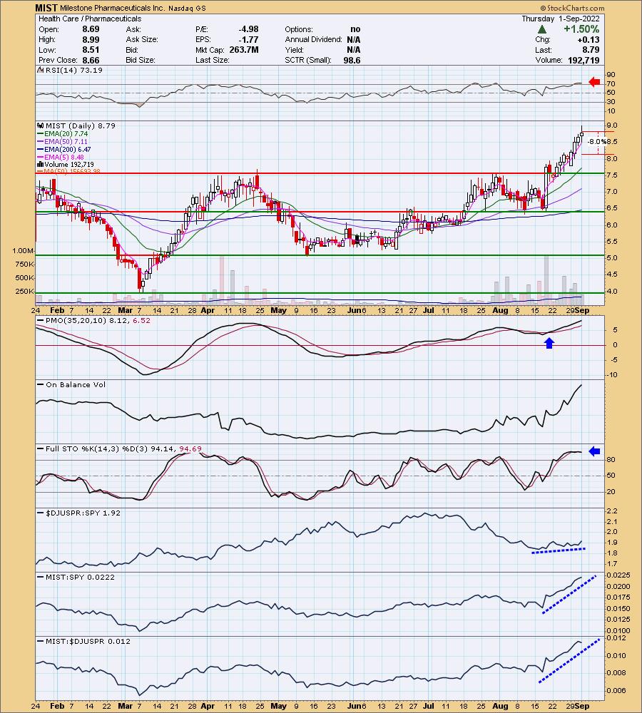Viewport: 642px width, 713px height.
Task: Click the Open value 8.69
Action: (x=91, y=29)
